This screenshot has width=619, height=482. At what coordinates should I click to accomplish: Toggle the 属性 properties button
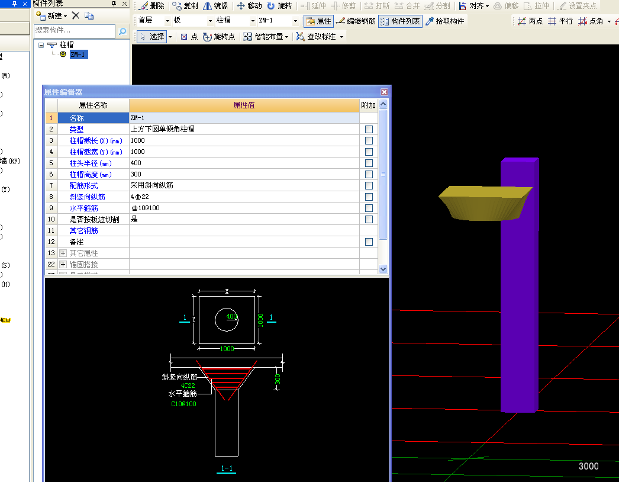coord(318,21)
